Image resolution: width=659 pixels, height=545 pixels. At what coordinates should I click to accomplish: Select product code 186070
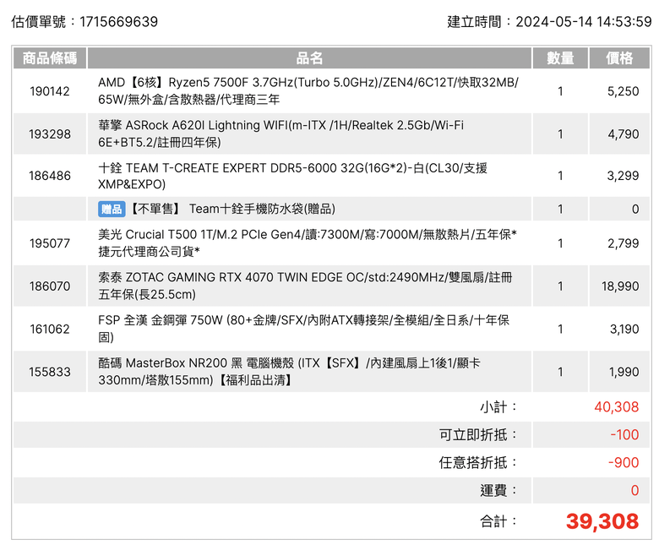click(50, 286)
